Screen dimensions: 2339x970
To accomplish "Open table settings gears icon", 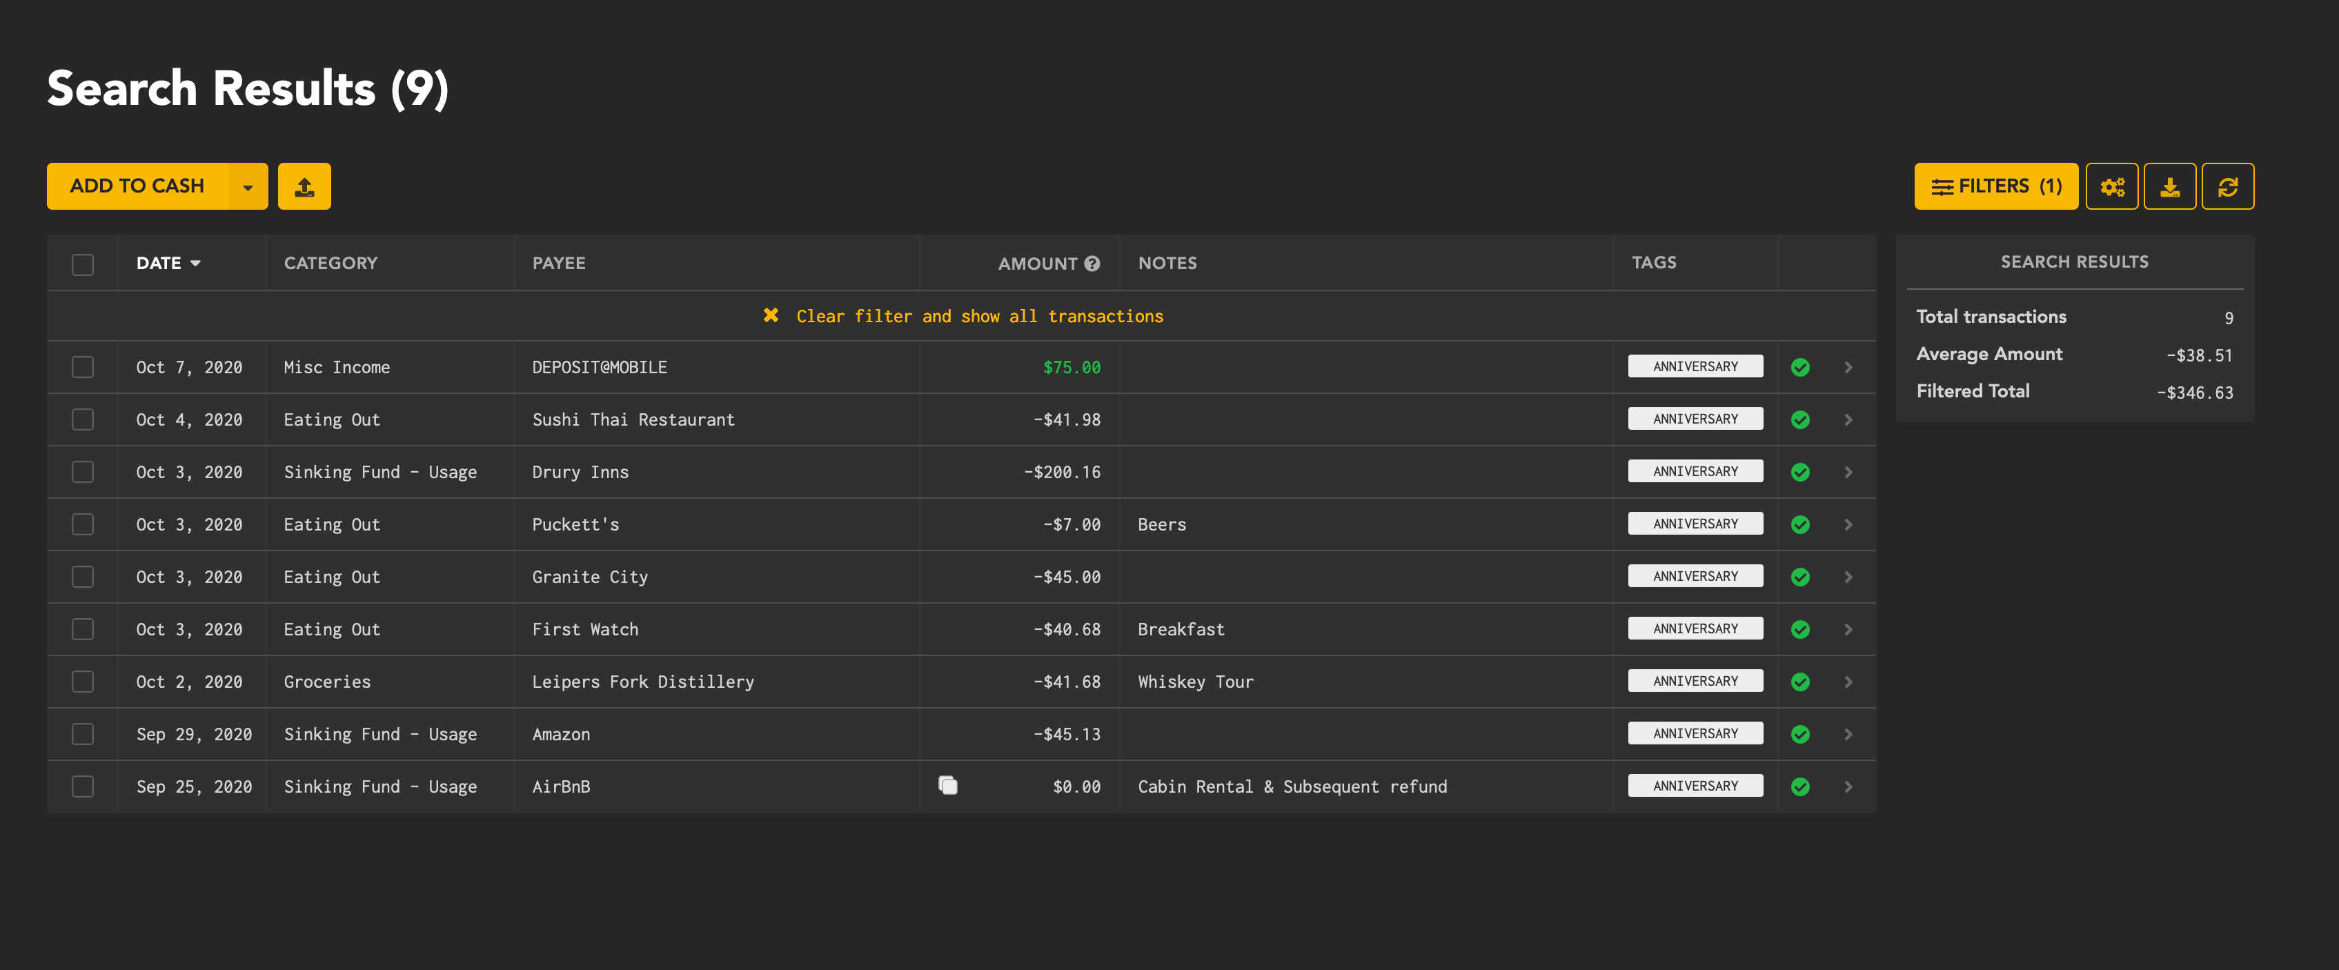I will 2111,187.
